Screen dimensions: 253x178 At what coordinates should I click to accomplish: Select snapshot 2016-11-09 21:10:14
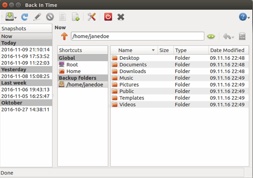pyautogui.click(x=25, y=50)
